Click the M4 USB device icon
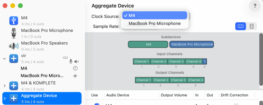 (x=14, y=20)
